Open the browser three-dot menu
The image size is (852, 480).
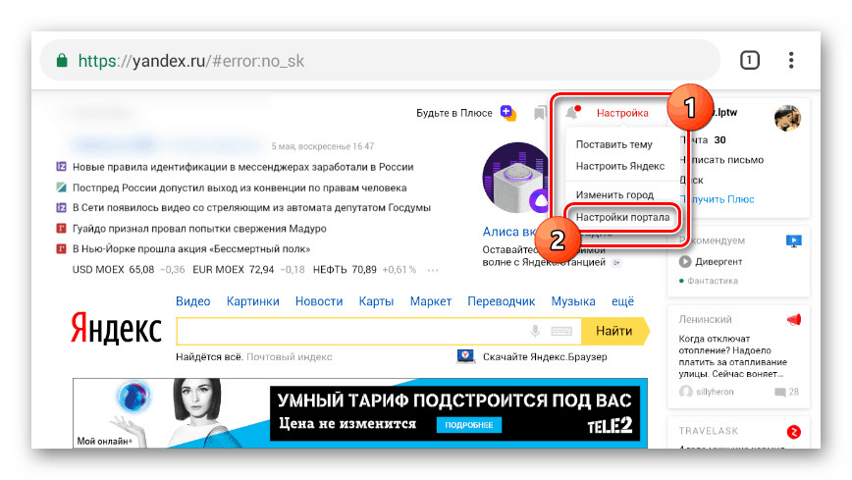point(791,60)
